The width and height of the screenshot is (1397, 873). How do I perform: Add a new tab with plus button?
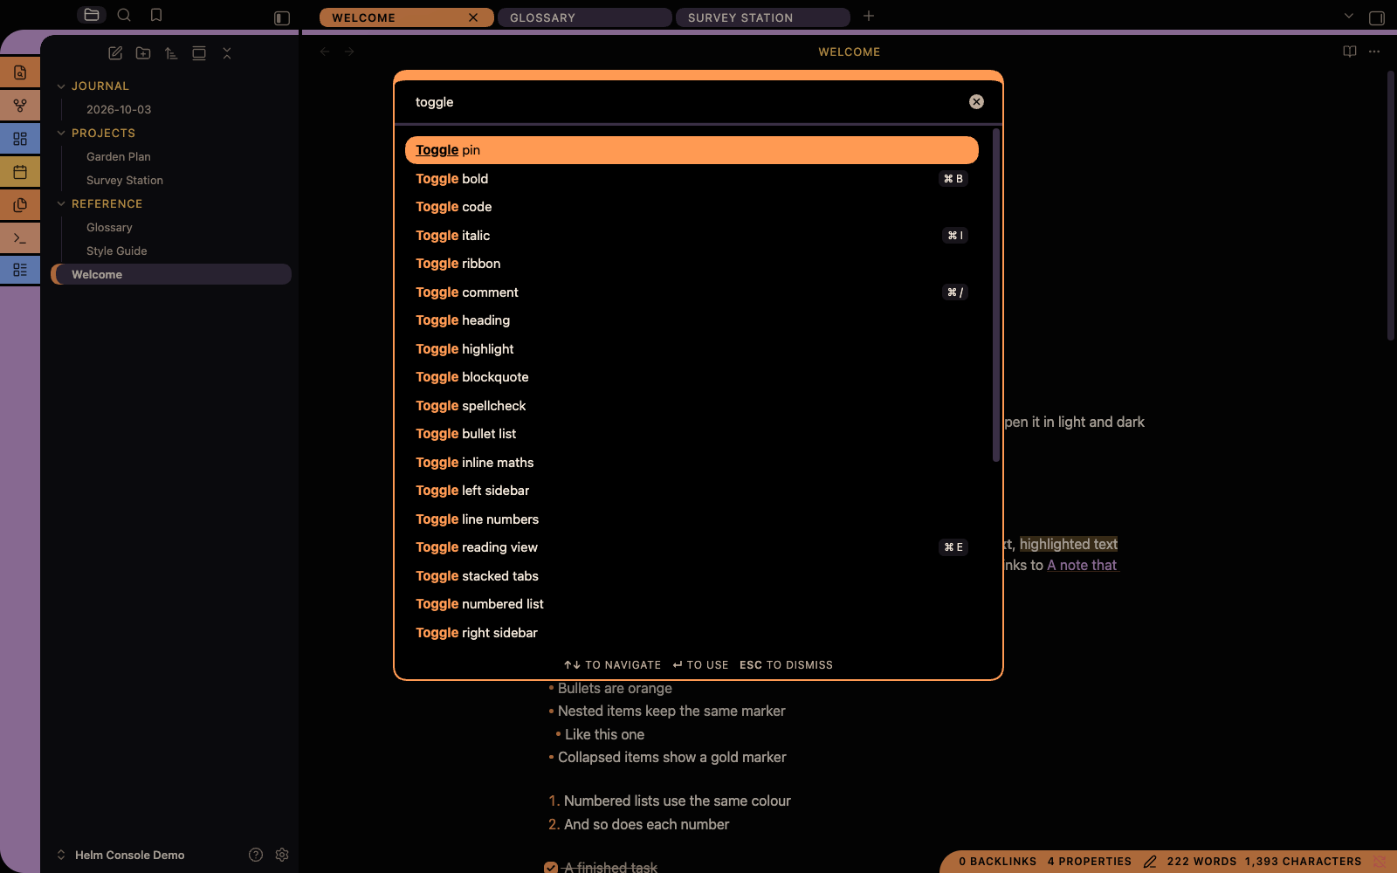869,16
